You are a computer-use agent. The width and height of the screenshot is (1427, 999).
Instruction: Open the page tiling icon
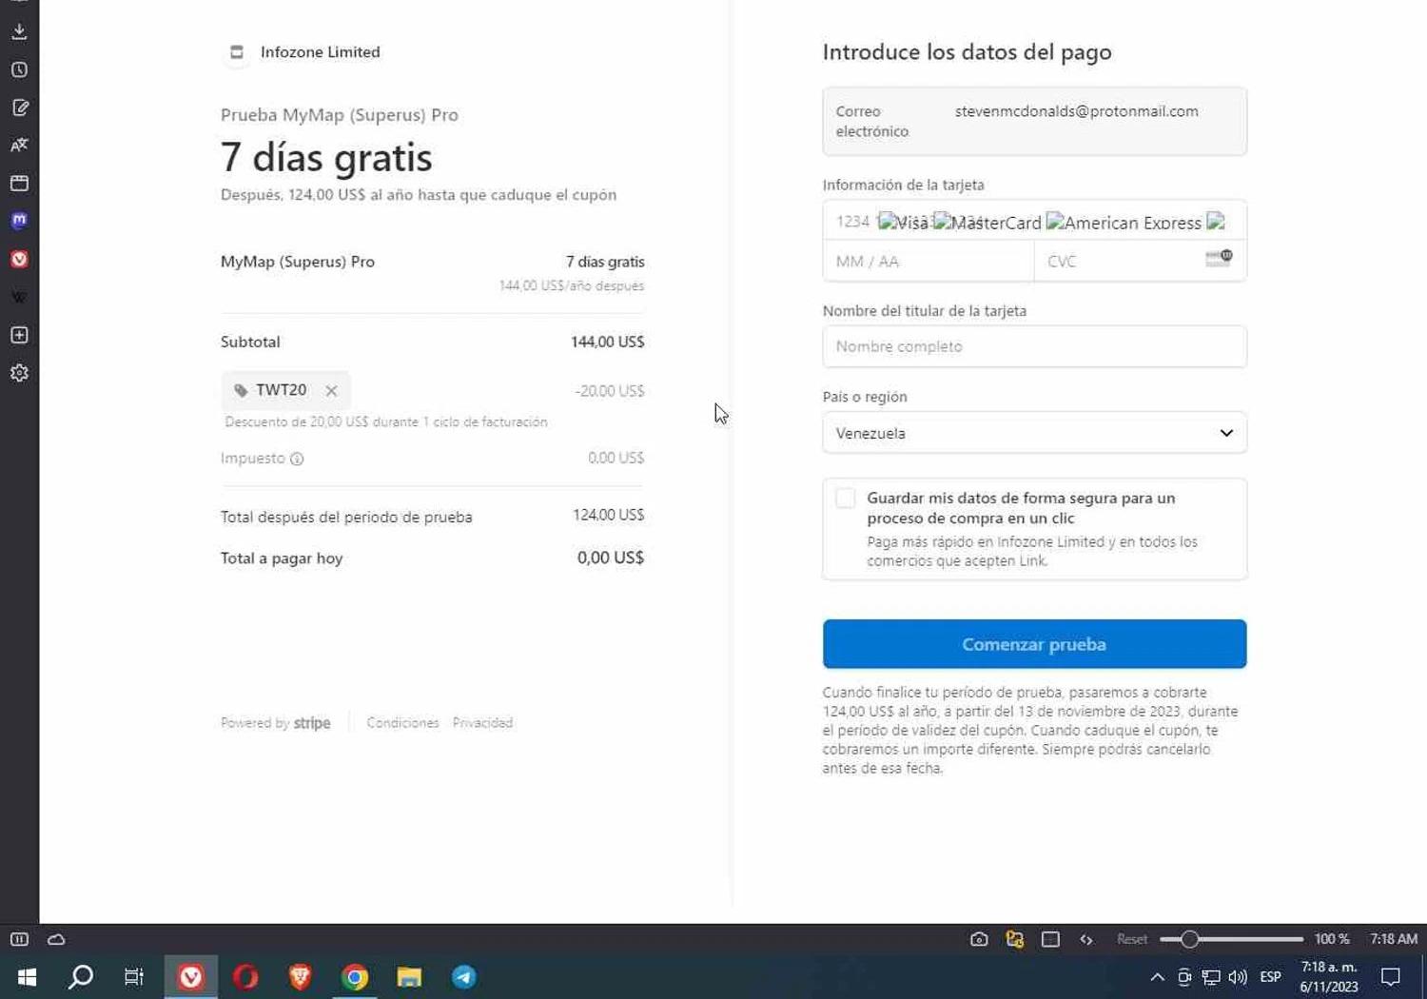[x=1050, y=939]
